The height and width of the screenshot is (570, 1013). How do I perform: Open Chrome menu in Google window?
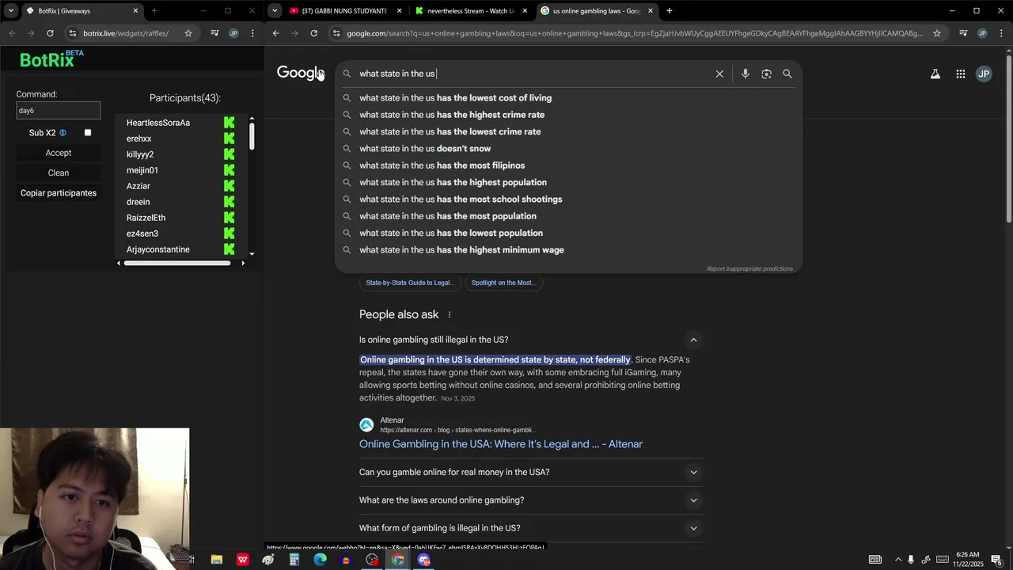tap(1001, 33)
